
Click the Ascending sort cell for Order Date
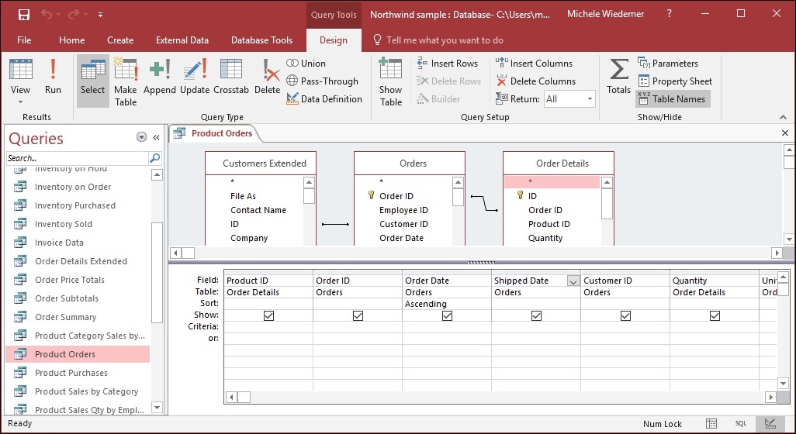447,304
